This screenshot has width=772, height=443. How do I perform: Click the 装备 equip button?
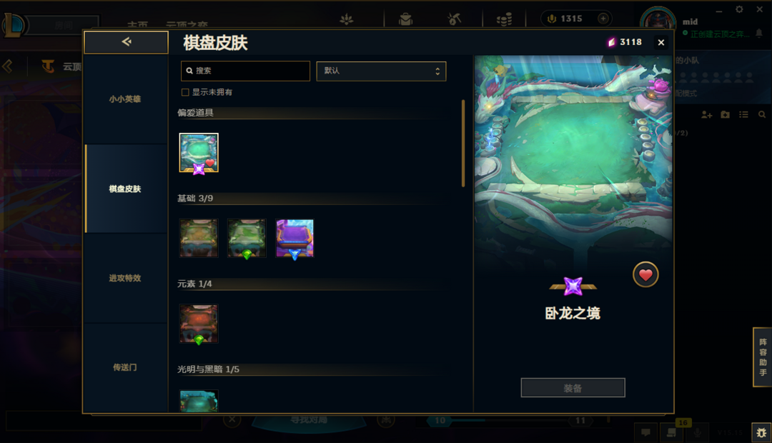tap(573, 388)
